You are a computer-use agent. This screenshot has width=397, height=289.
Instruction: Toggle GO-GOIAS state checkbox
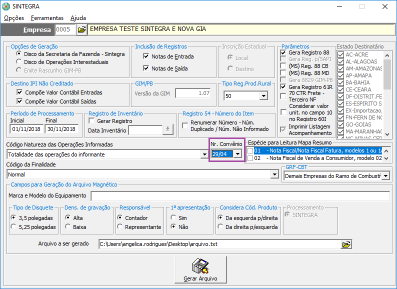pyautogui.click(x=341, y=124)
